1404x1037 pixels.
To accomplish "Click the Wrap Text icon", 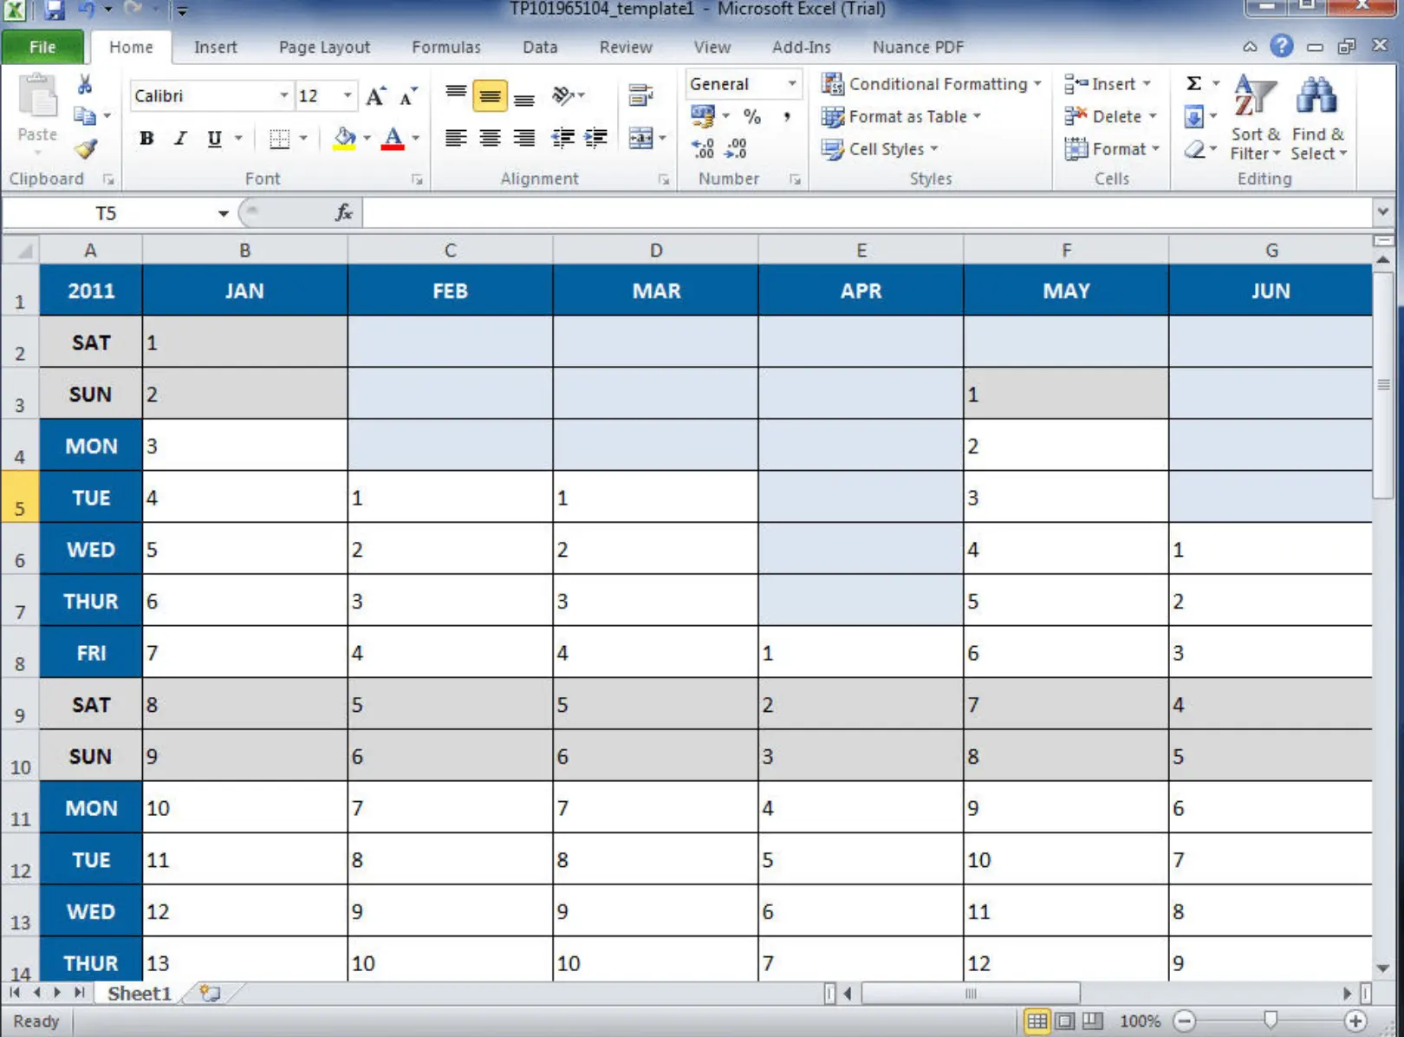I will point(640,95).
